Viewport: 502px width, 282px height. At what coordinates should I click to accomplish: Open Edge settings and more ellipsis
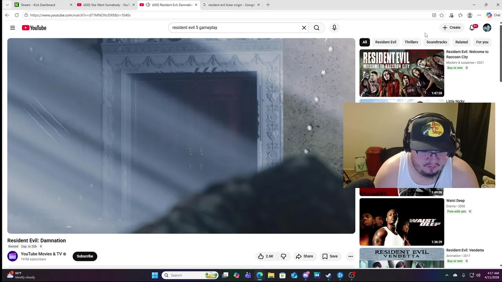[x=479, y=15]
